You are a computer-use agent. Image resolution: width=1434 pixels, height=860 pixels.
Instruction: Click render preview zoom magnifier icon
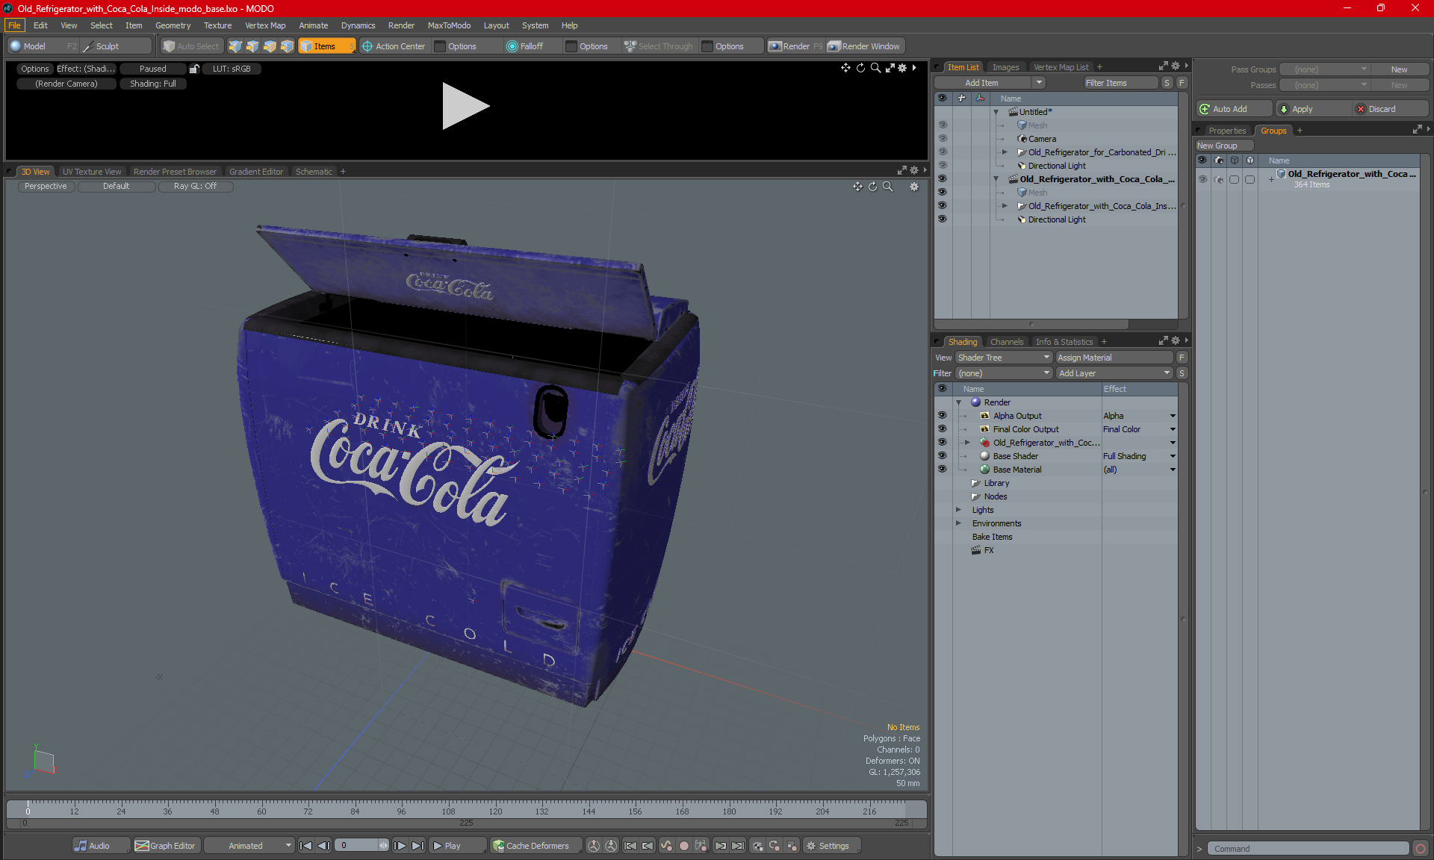pyautogui.click(x=875, y=68)
